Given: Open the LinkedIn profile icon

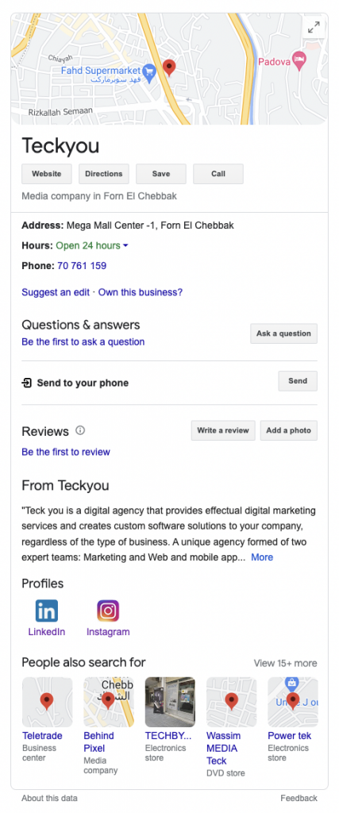Looking at the screenshot, I should coord(47,611).
